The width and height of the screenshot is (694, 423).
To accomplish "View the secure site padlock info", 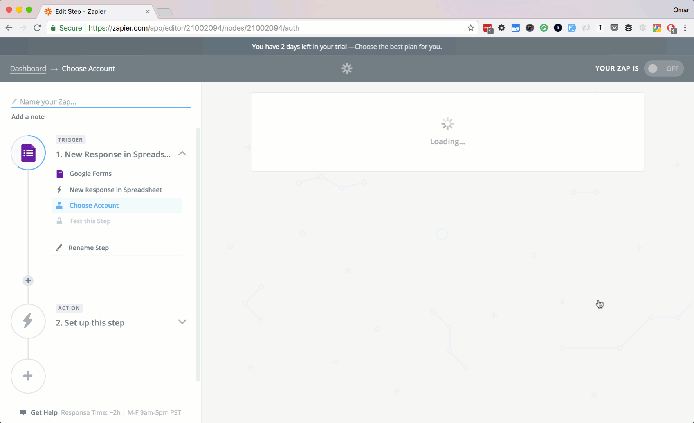I will pyautogui.click(x=54, y=28).
